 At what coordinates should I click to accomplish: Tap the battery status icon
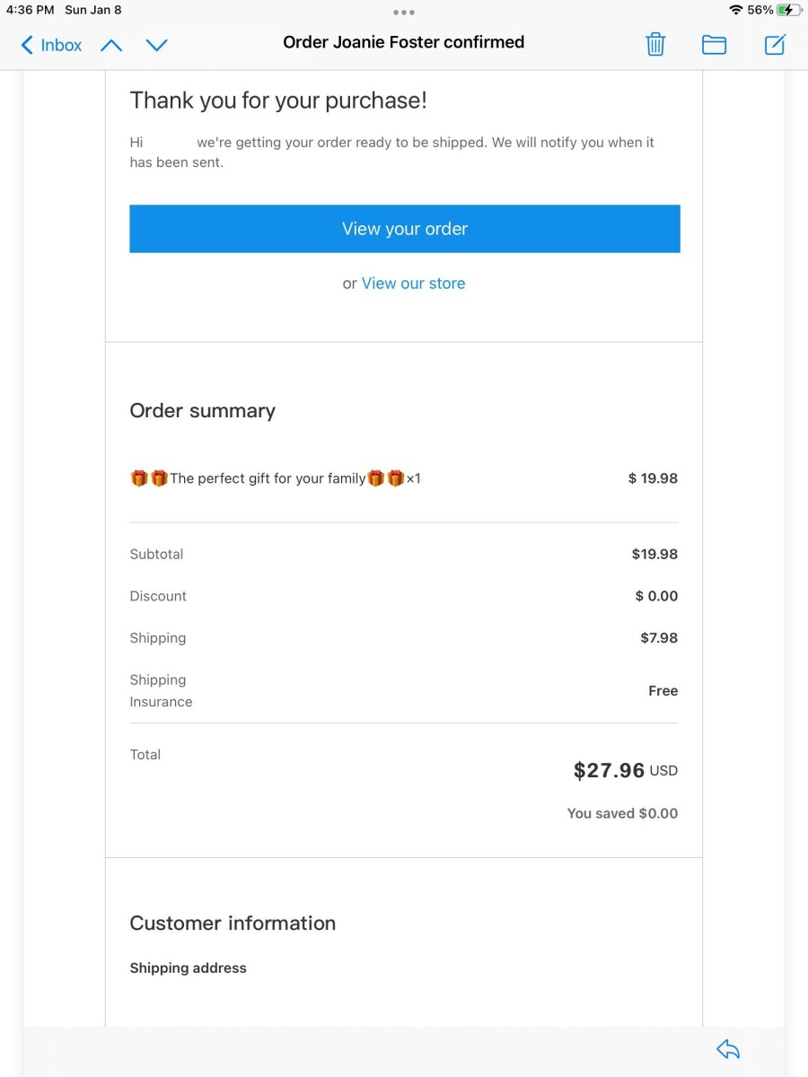(788, 10)
